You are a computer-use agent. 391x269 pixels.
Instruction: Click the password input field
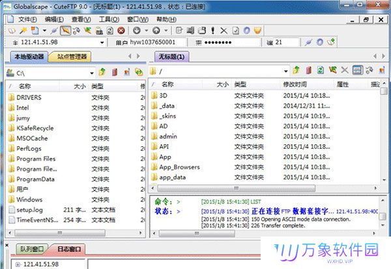pos(231,42)
